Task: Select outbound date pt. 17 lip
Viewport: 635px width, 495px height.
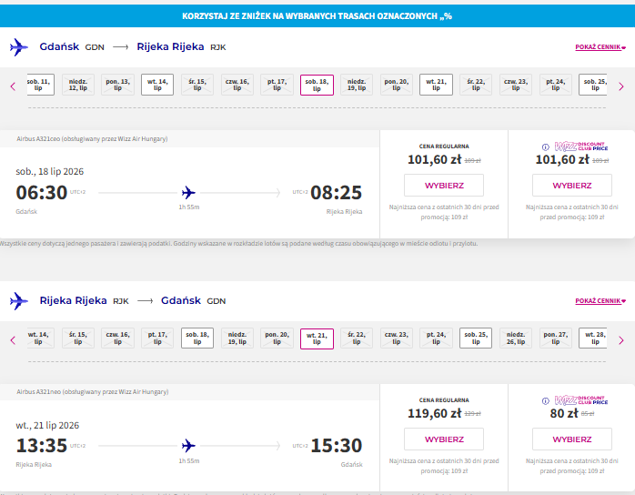Action: [277, 85]
